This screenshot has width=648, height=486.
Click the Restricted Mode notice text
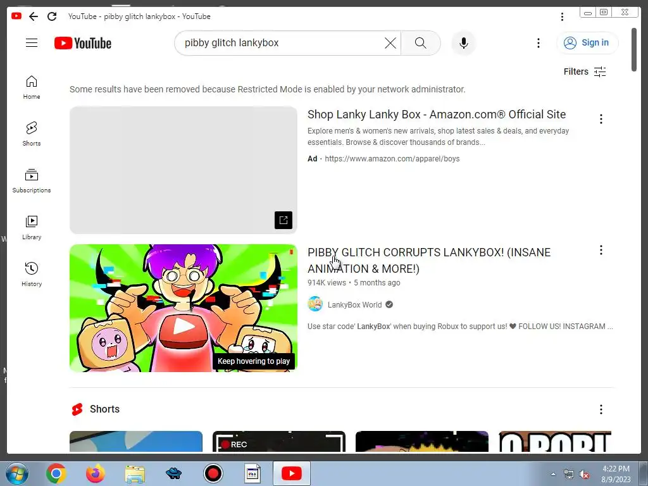[x=268, y=89]
